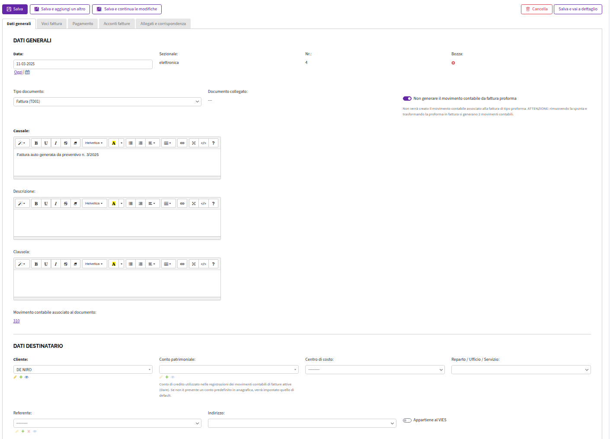Open code view in the Clausola editor
The height and width of the screenshot is (439, 610).
(x=204, y=264)
